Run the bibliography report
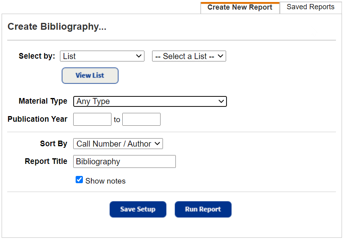The height and width of the screenshot is (239, 344). pos(203,209)
